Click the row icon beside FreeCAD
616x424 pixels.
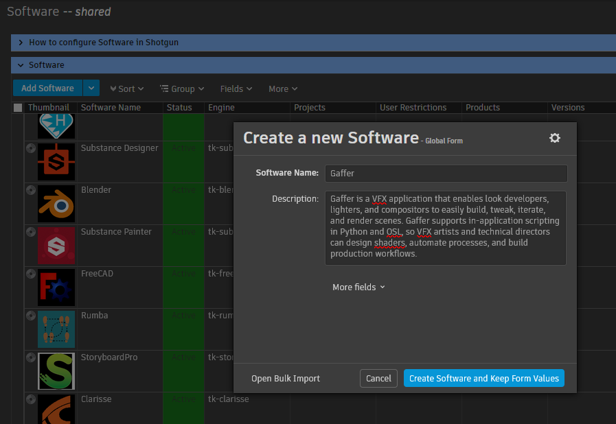[x=31, y=274]
